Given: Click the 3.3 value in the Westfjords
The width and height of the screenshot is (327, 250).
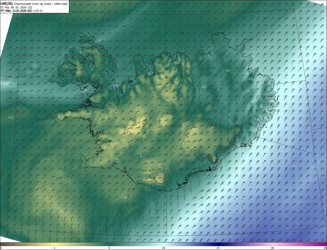Looking at the screenshot, I should coord(78,72).
